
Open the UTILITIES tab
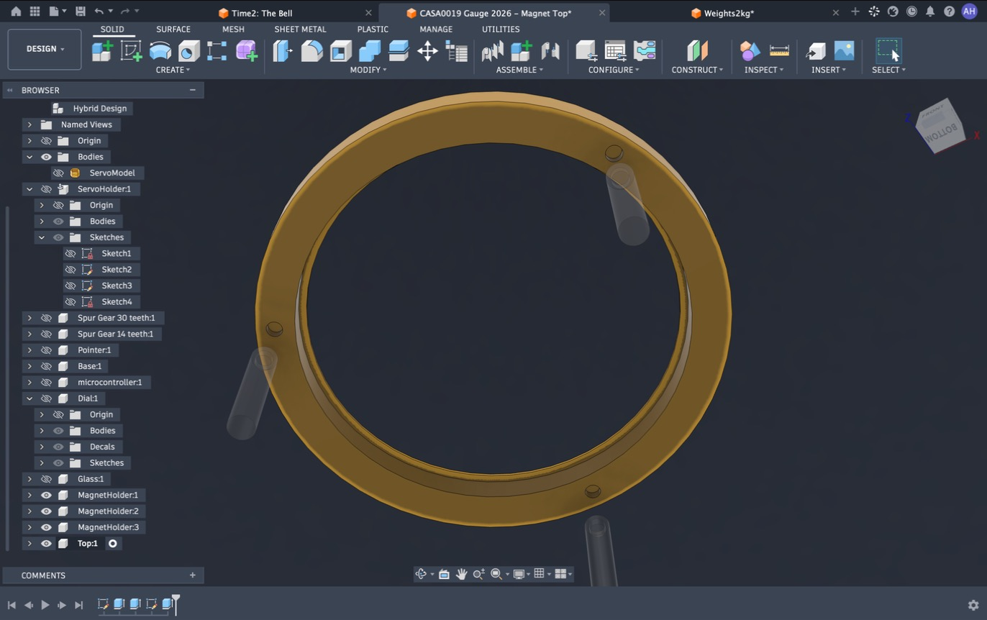click(501, 29)
